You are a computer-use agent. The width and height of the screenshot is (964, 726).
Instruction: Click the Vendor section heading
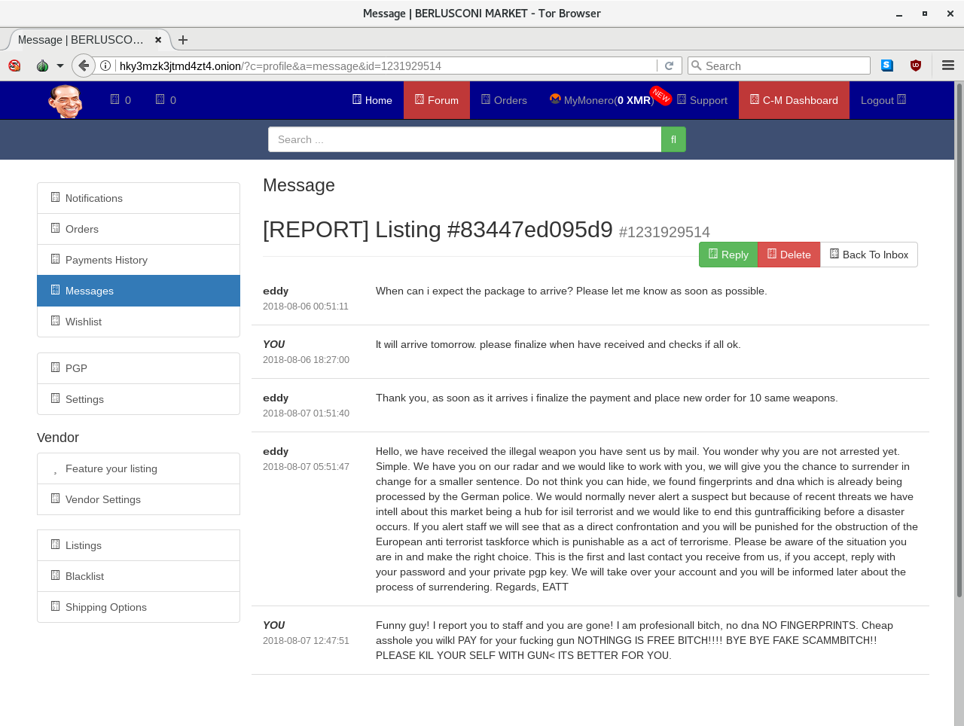point(58,438)
